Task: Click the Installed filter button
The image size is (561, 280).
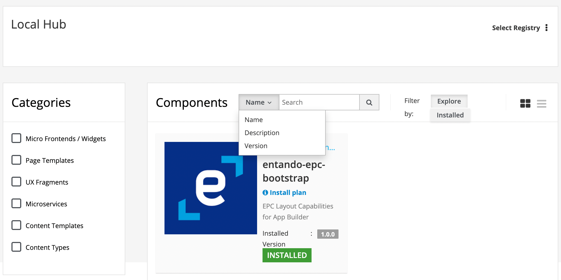Action: [x=450, y=115]
